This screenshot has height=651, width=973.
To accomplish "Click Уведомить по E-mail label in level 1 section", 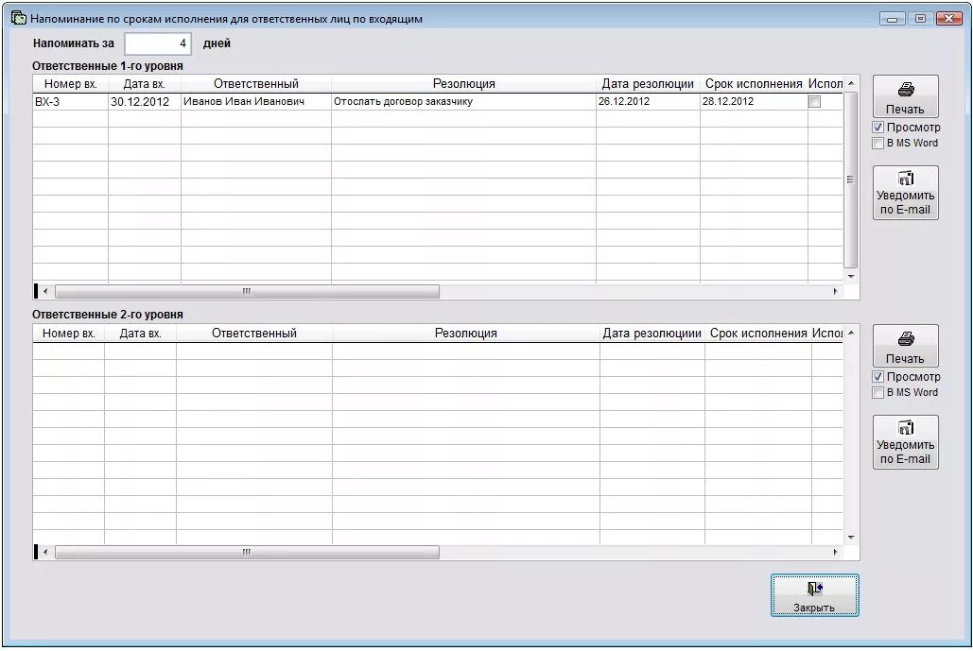I will pyautogui.click(x=905, y=202).
